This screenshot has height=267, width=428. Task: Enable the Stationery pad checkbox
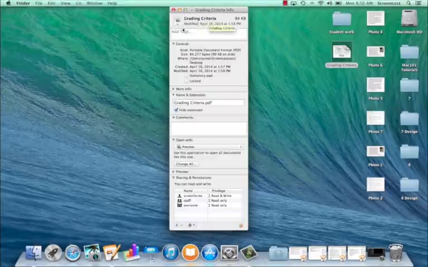pyautogui.click(x=187, y=76)
